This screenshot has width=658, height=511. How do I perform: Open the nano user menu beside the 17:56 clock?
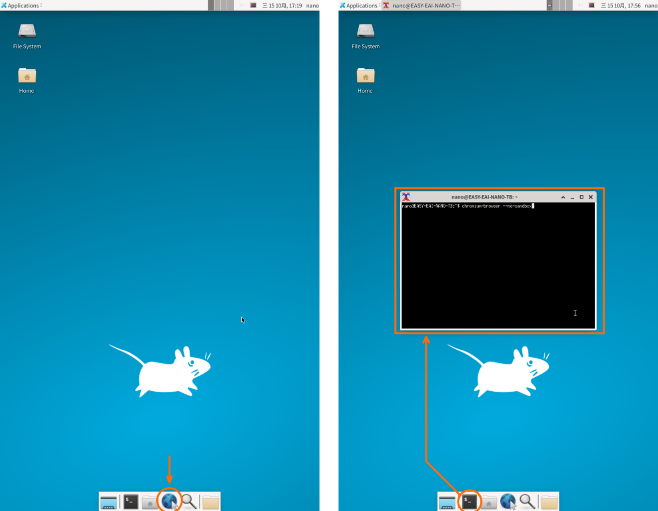pyautogui.click(x=651, y=5)
